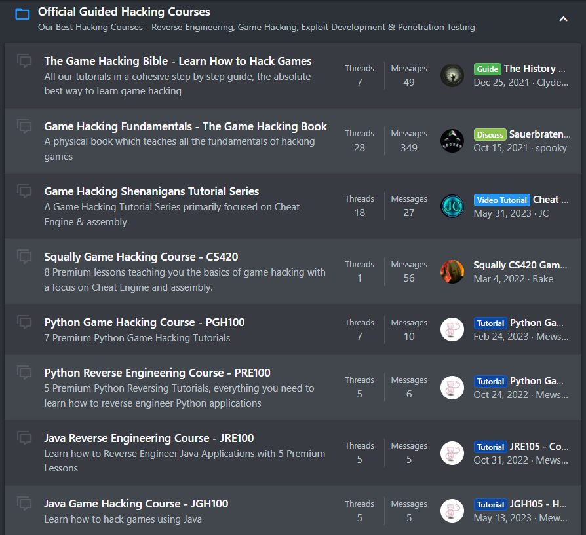Click Mew avatar in Python Game Hacking PGH100 row
Viewport: 586px width, 535px height.
[452, 329]
